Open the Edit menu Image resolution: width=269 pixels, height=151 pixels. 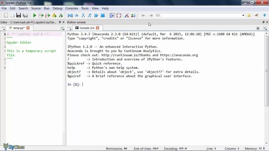pos(13,8)
